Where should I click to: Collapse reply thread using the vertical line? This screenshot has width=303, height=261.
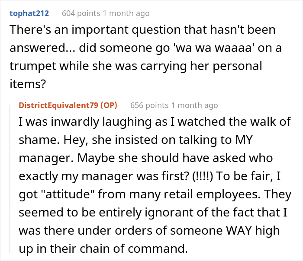pyautogui.click(x=10, y=178)
